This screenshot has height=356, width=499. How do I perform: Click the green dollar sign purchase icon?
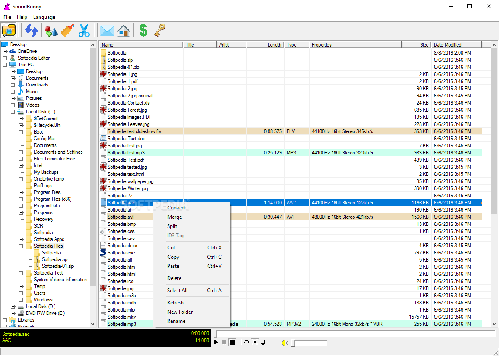point(143,31)
